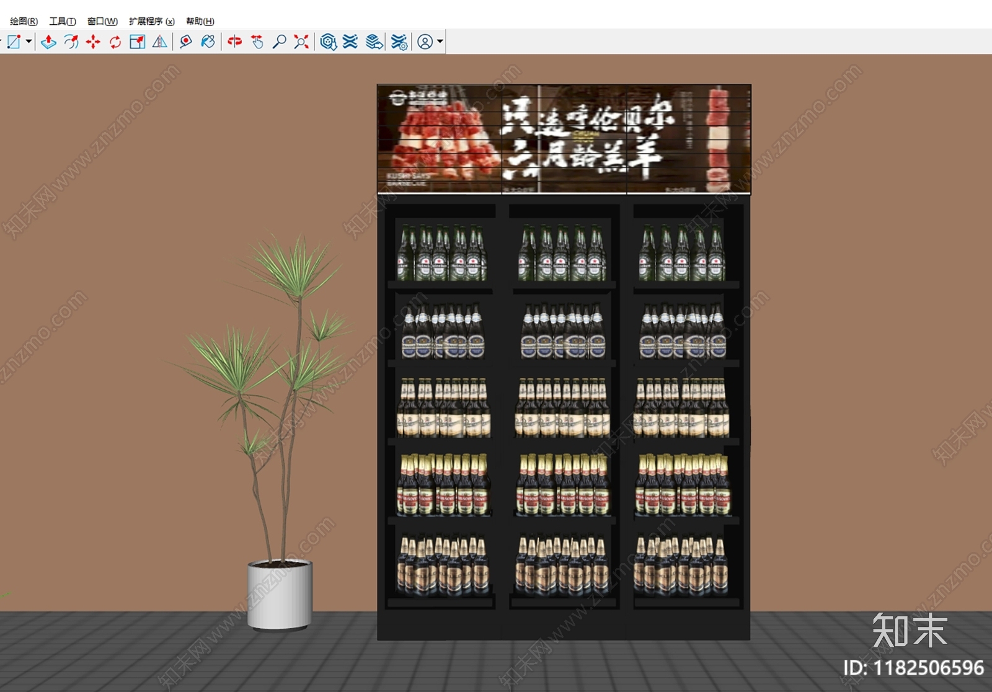Viewport: 992px width, 692px height.
Task: Select the Move tool
Action: pyautogui.click(x=93, y=42)
